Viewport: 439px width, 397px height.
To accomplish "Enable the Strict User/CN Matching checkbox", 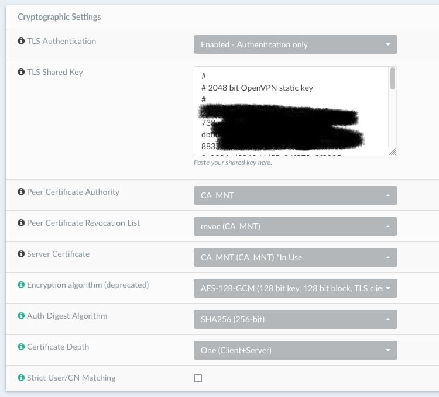I will click(198, 378).
